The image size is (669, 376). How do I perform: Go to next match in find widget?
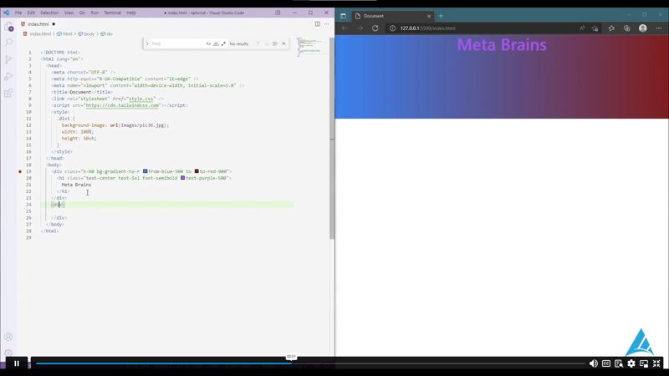click(x=266, y=43)
